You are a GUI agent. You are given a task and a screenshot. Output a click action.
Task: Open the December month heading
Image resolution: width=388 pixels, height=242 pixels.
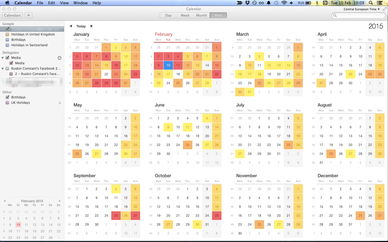tap(328, 176)
